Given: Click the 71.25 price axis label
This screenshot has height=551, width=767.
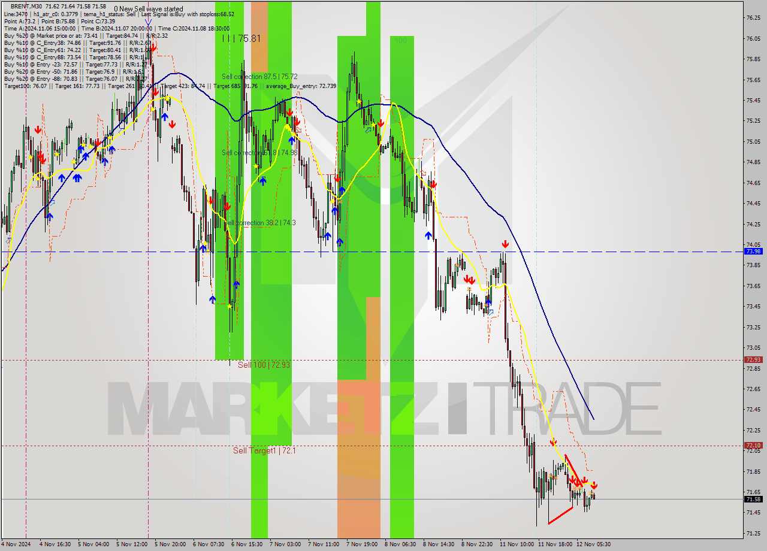Looking at the screenshot, I should [753, 533].
